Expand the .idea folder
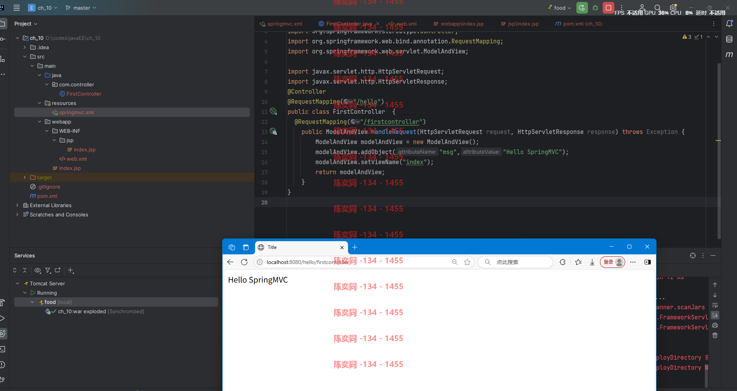The height and width of the screenshot is (391, 737). (25, 47)
